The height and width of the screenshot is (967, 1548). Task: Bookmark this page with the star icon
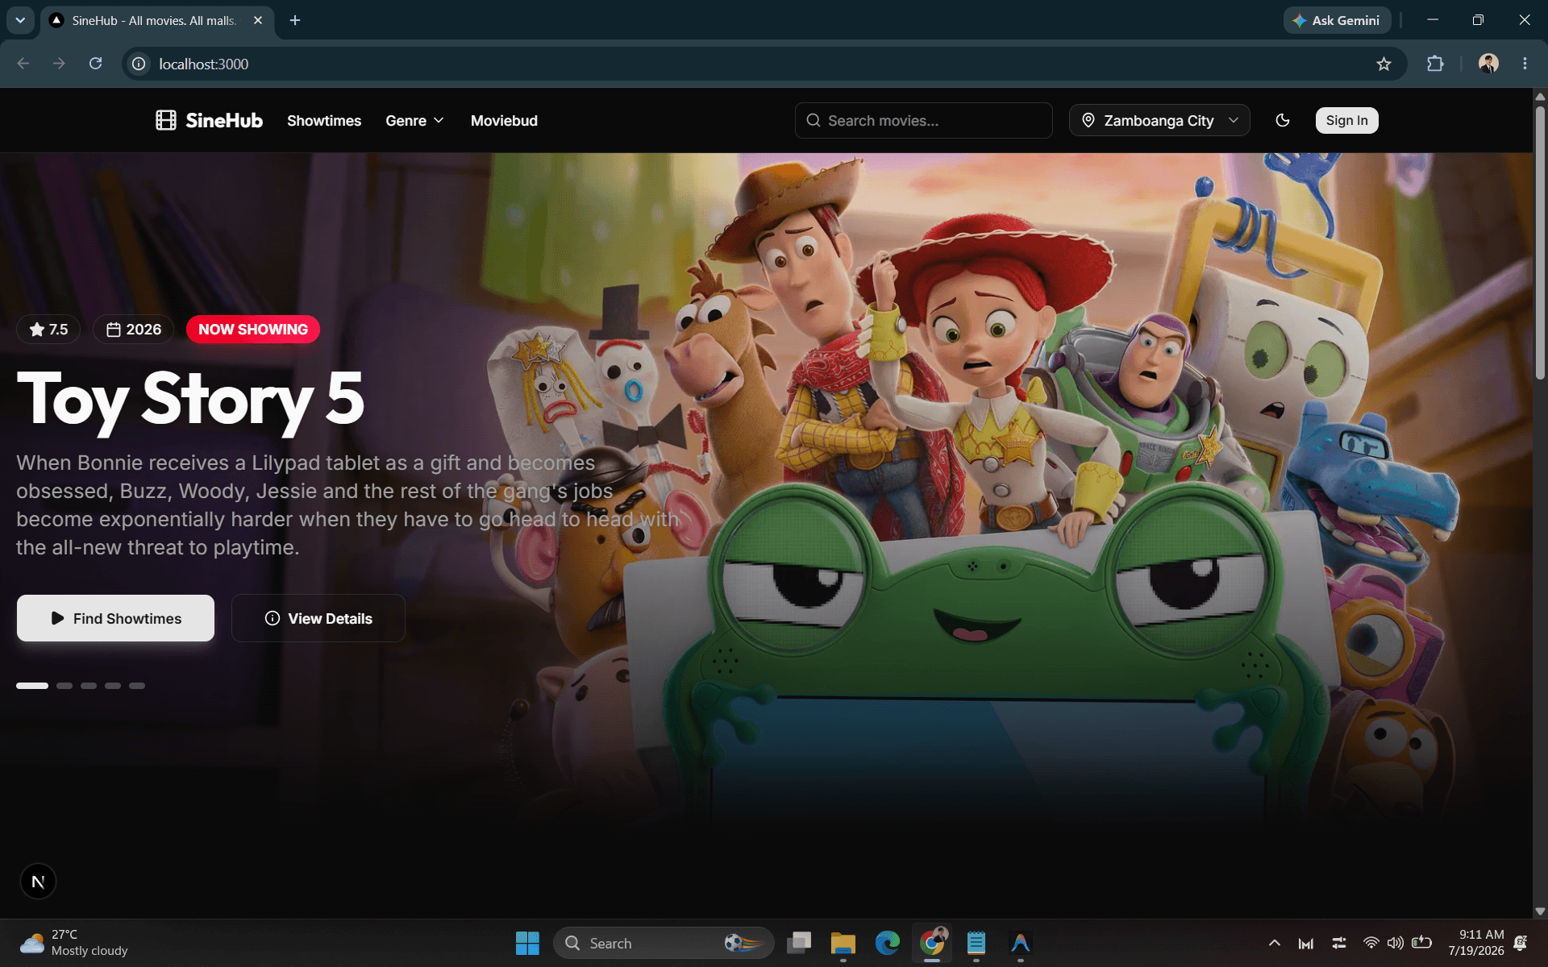click(x=1384, y=64)
